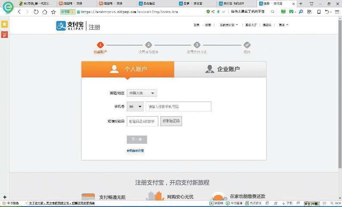Open 今日优选 in the status bar
Image resolution: width=342 pixels, height=207 pixels.
pos(10,203)
